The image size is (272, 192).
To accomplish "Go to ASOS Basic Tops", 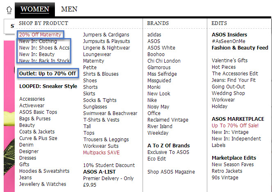I will (x=38, y=112).
